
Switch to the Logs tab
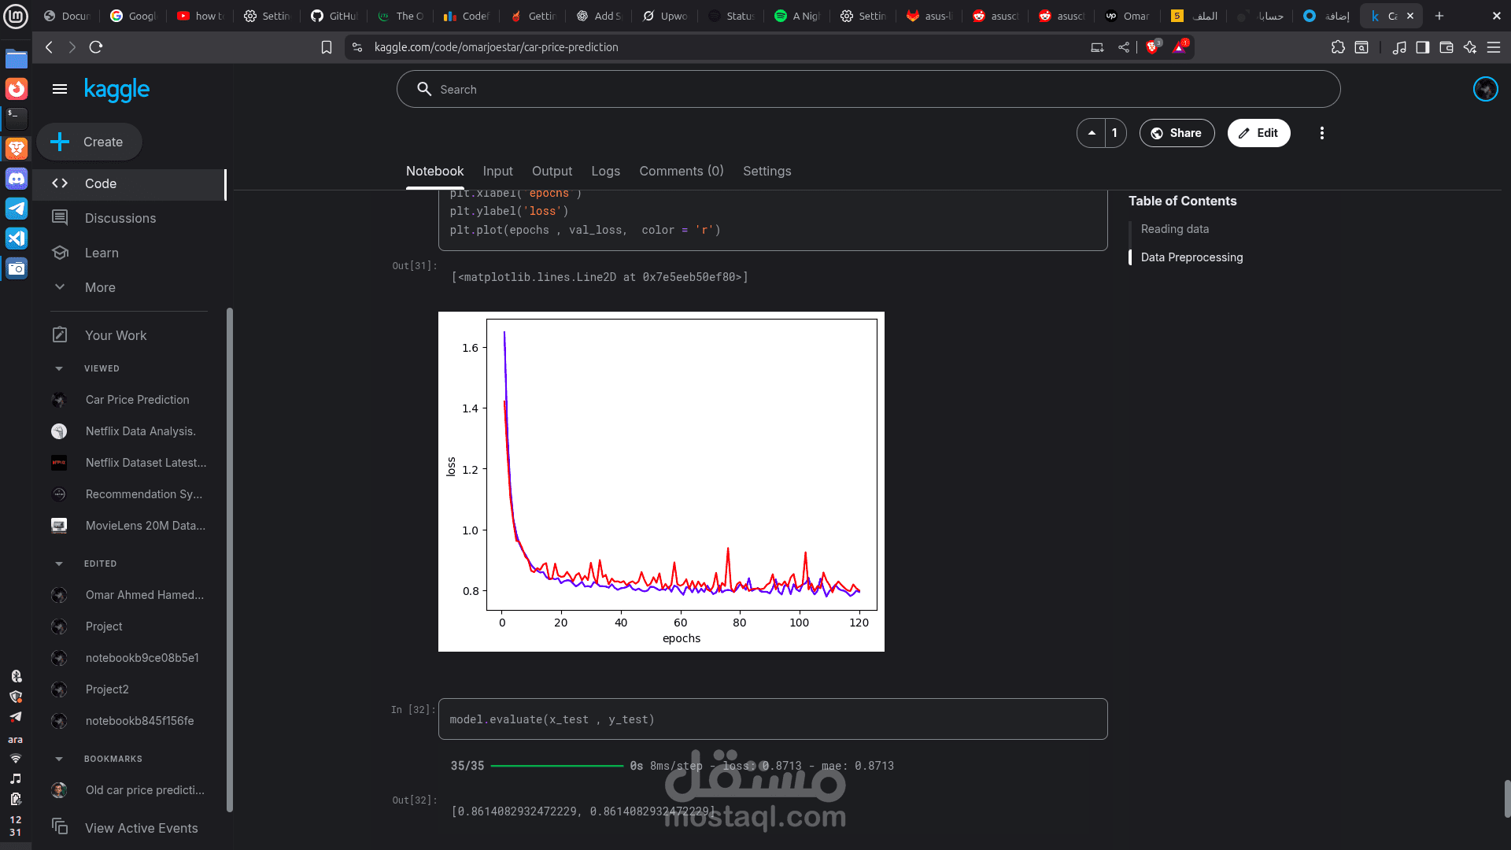[605, 171]
